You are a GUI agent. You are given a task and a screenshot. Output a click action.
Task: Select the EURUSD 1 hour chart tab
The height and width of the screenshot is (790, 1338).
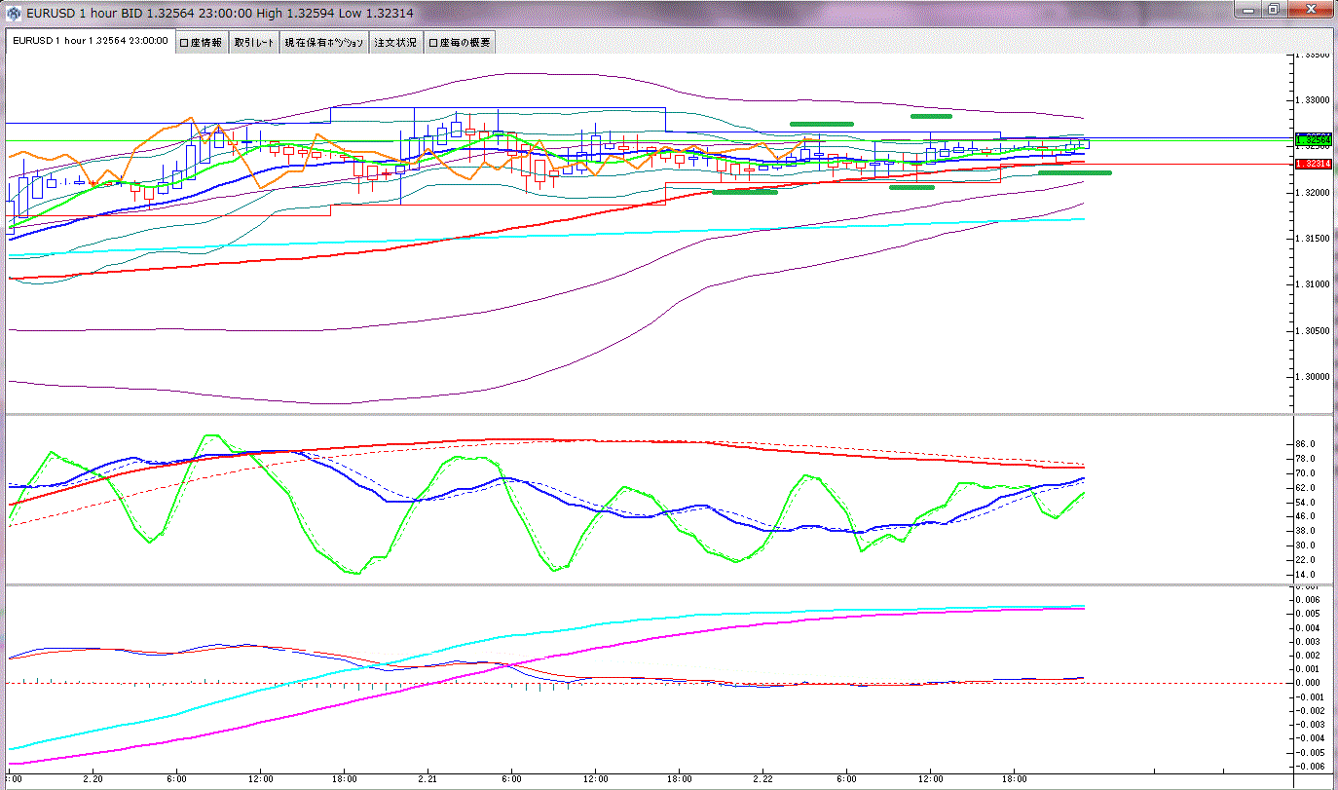(x=90, y=42)
